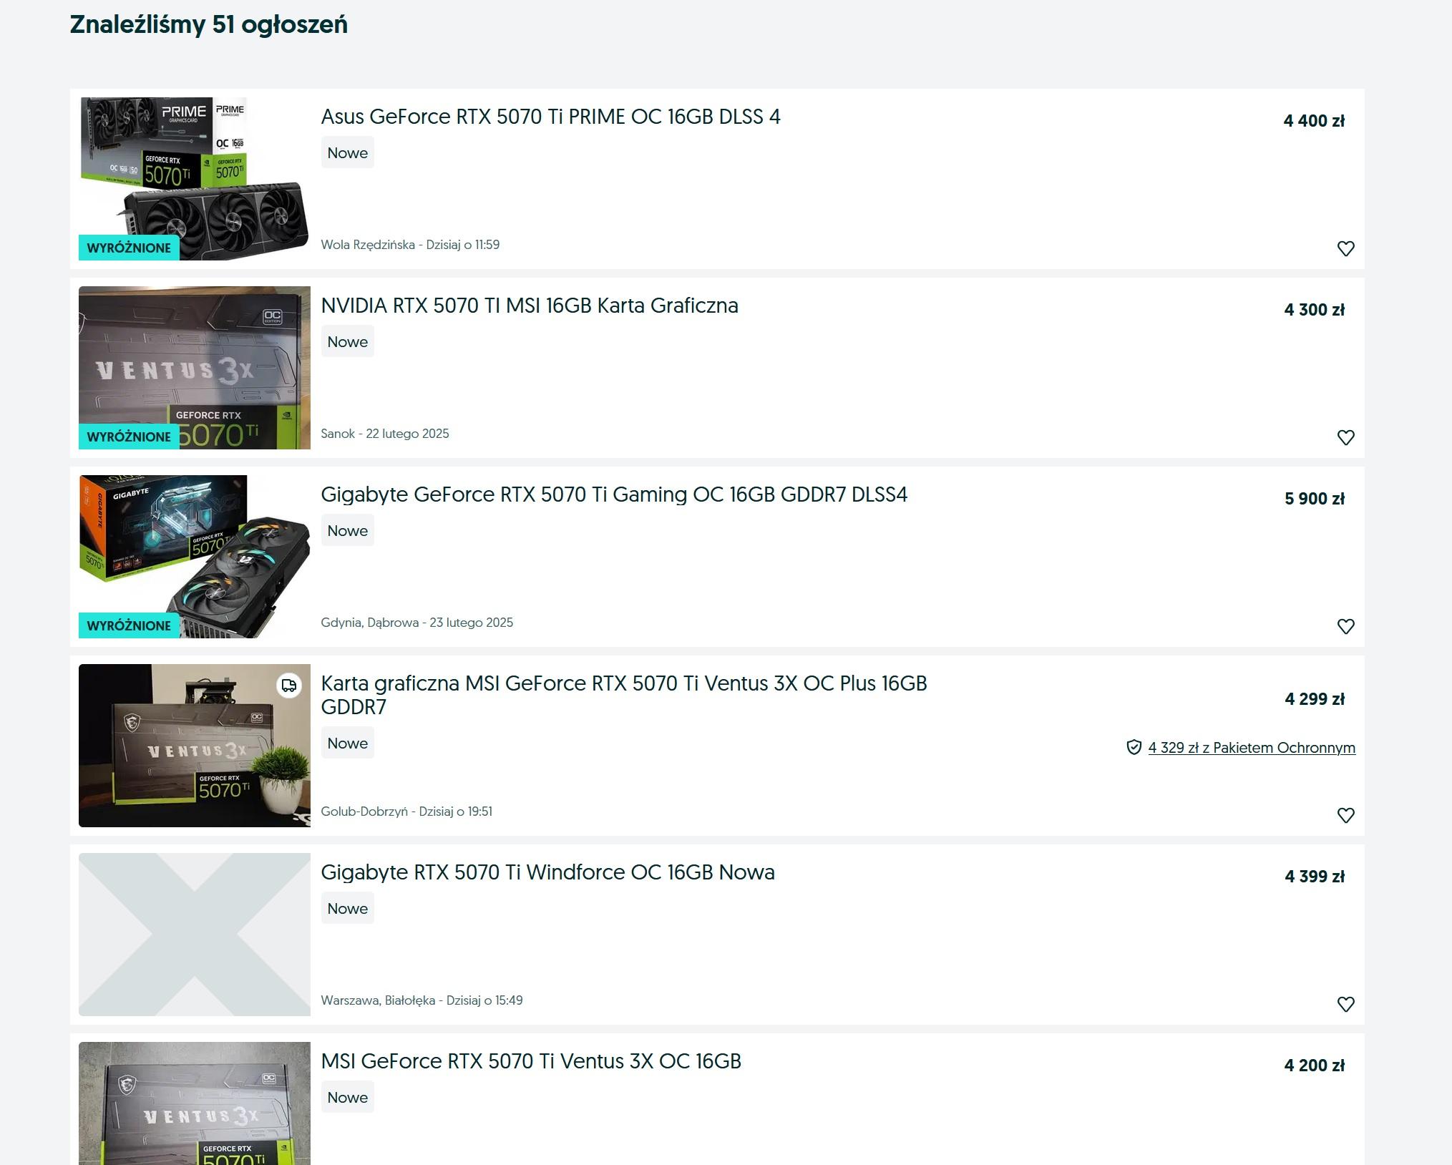Click shield icon next to Pakiet Ochronny

tap(1134, 748)
